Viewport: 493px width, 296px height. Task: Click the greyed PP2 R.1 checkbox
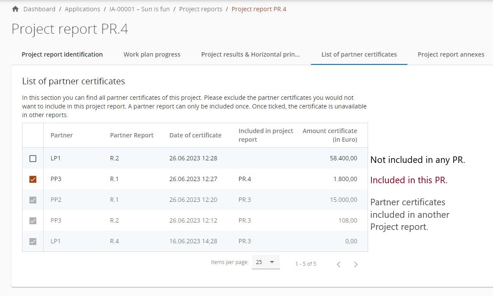click(x=33, y=200)
